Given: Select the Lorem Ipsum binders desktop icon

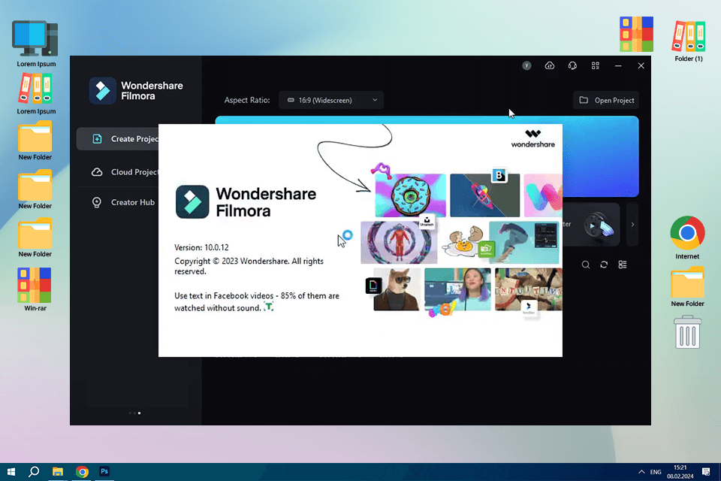Looking at the screenshot, I should coord(36,95).
